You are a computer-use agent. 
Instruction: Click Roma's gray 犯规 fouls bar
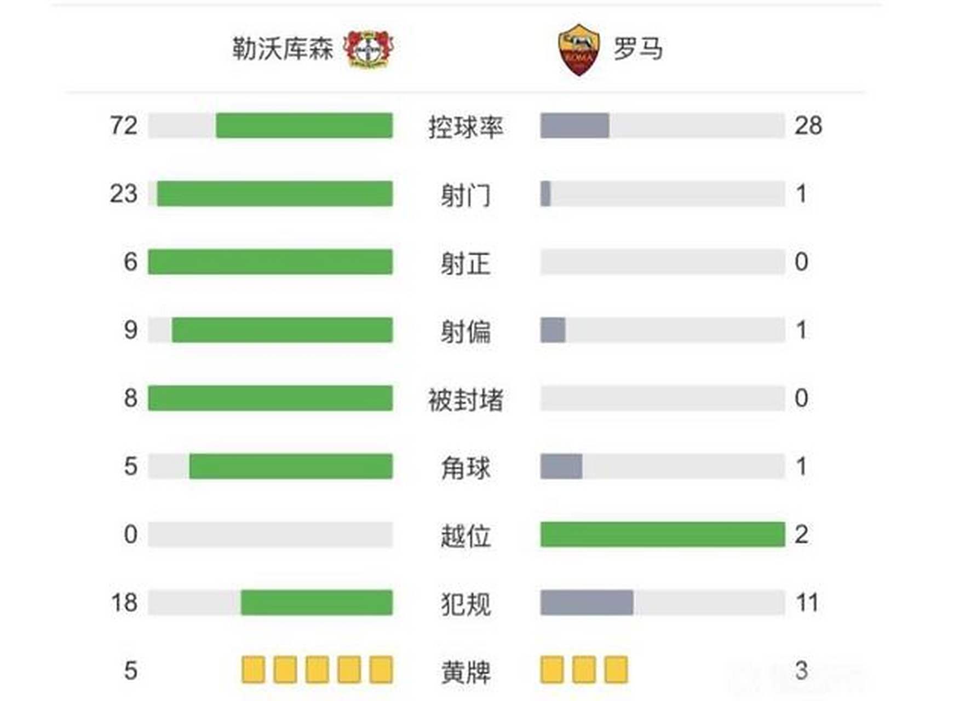pos(587,602)
